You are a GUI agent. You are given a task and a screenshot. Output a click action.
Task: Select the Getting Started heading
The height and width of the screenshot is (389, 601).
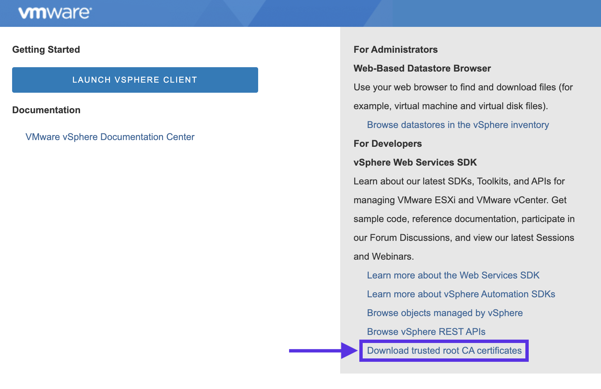click(x=46, y=50)
